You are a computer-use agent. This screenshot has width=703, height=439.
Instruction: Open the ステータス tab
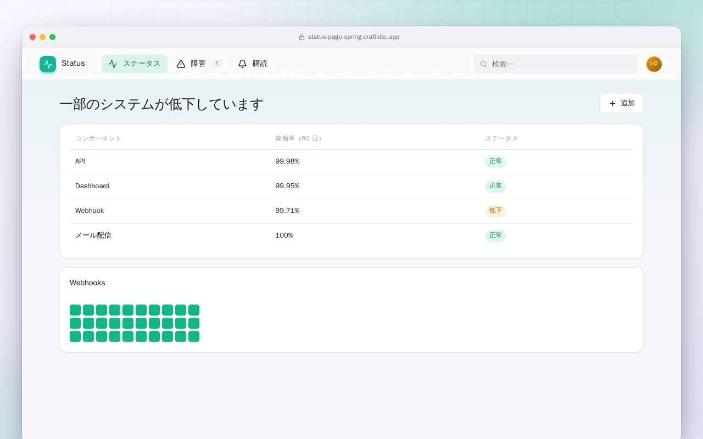point(135,64)
